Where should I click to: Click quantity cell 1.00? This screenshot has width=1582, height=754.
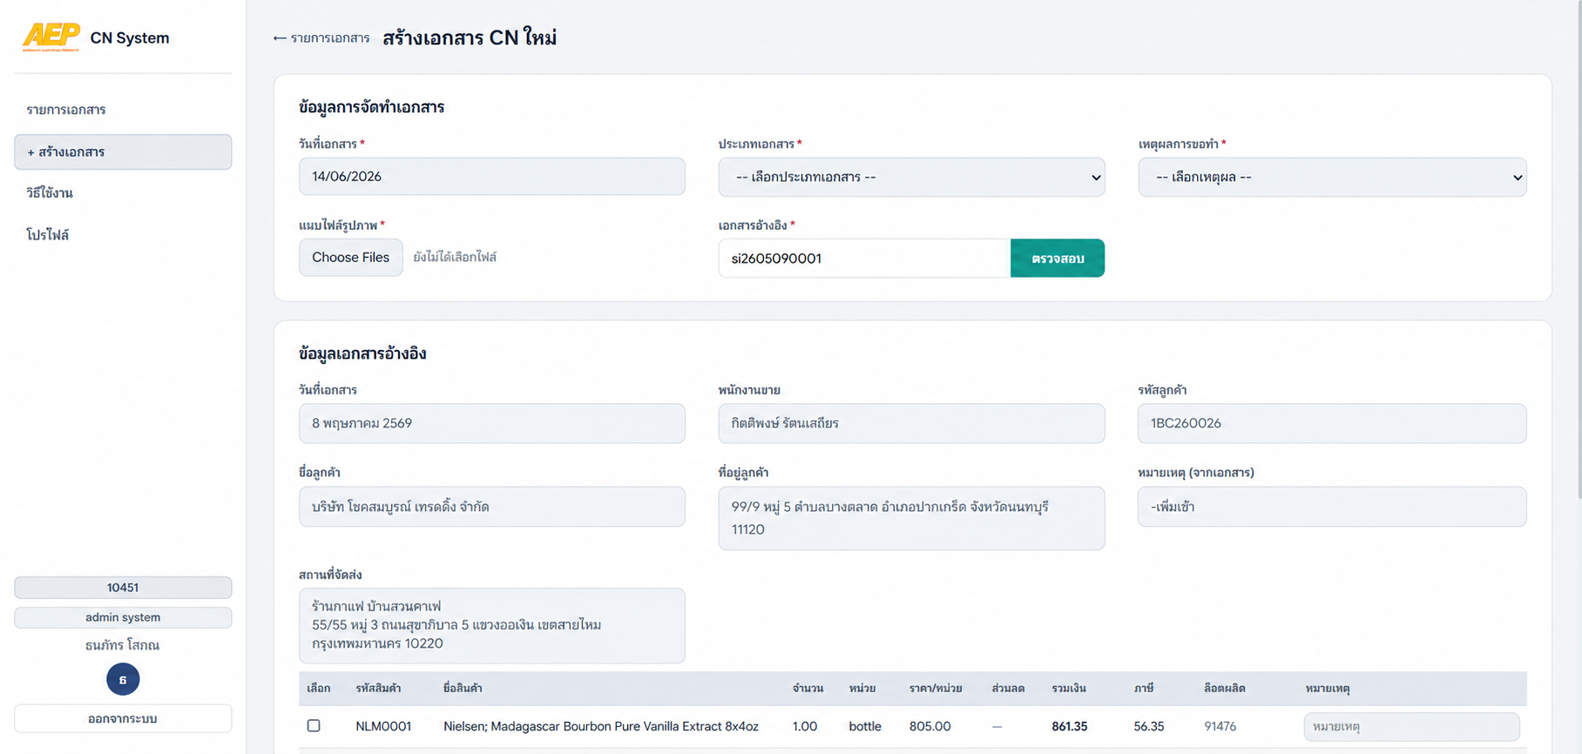tap(805, 726)
